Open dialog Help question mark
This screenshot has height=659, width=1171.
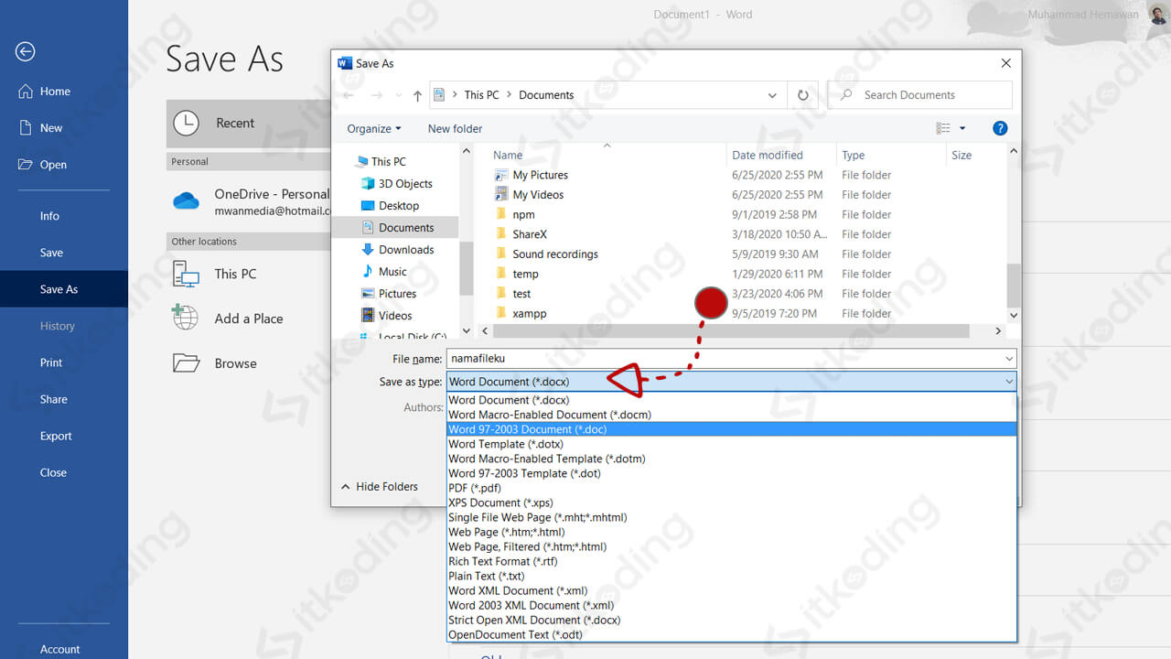[x=1000, y=129]
